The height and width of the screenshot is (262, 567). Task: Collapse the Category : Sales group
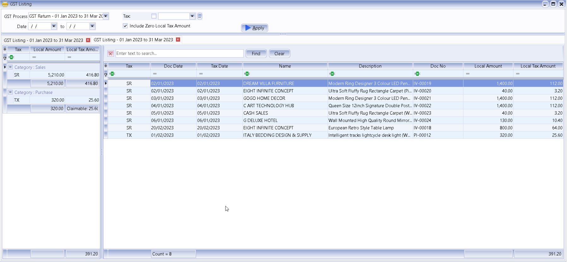click(x=10, y=67)
